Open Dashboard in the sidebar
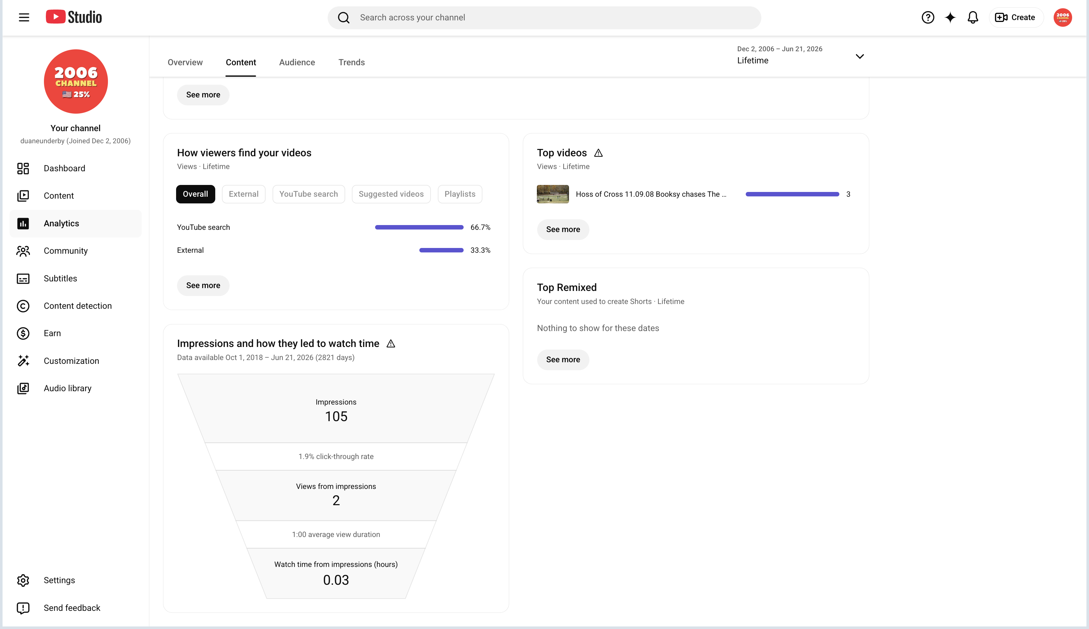The image size is (1089, 629). coord(76,168)
